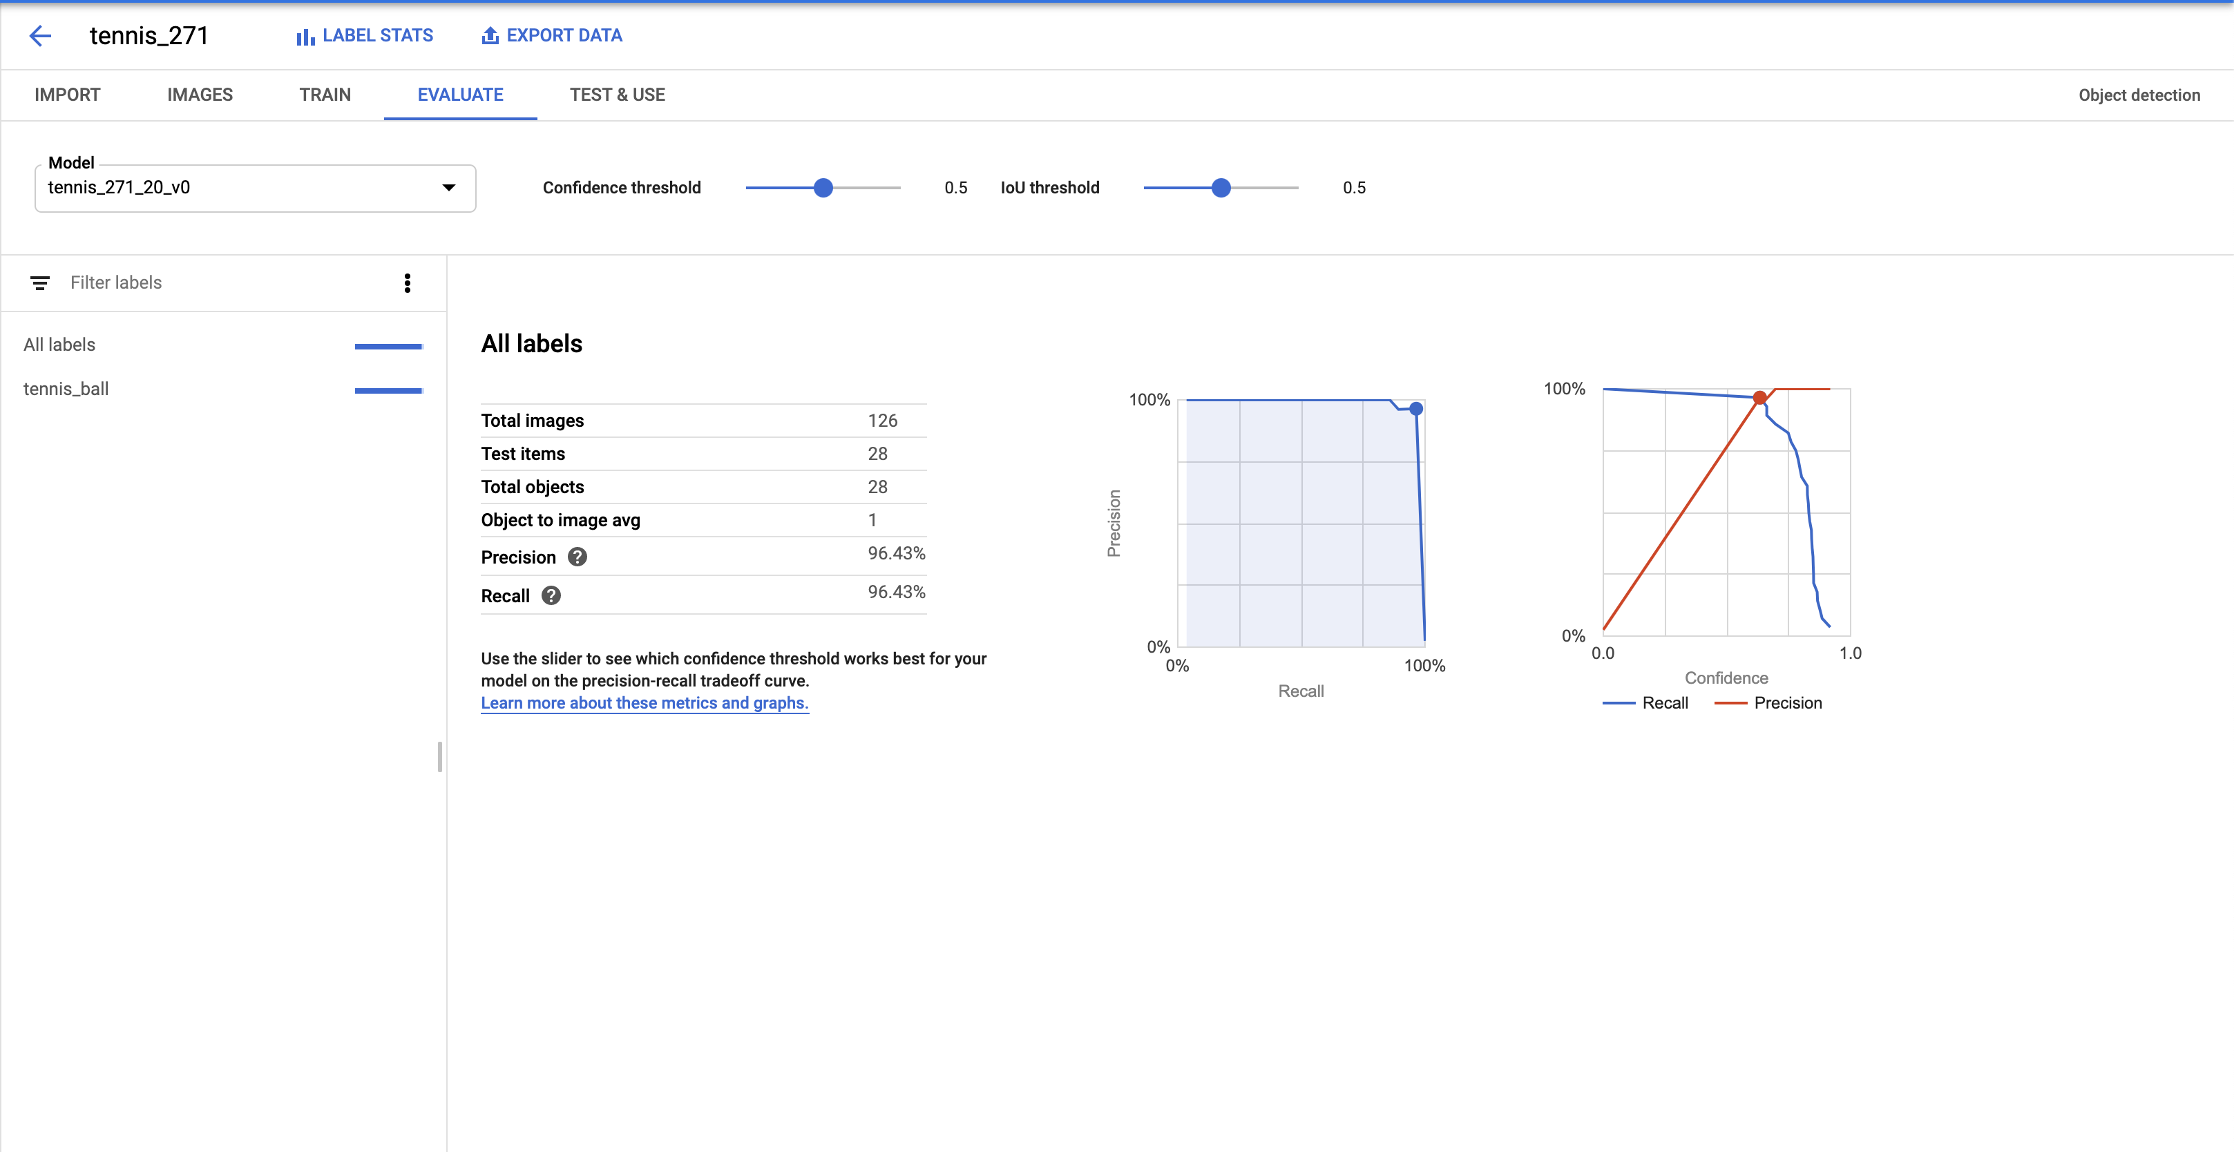The height and width of the screenshot is (1152, 2234).
Task: Switch to the IMAGES tab
Action: (x=200, y=95)
